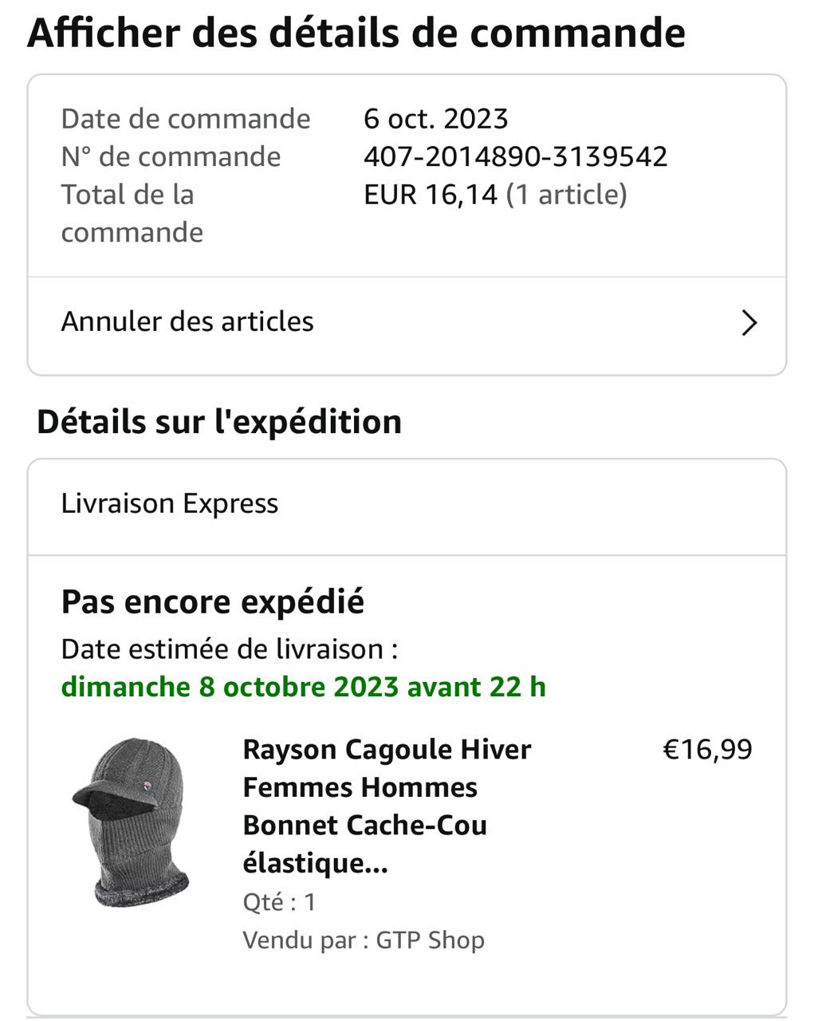Click the Pas encore expédié status

coord(212,601)
